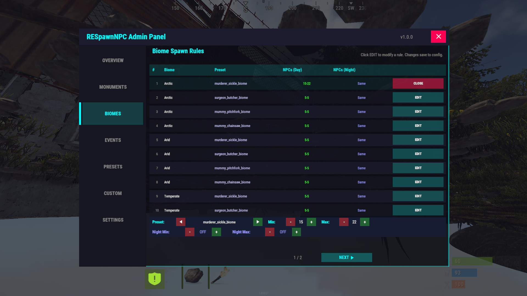Edit rule 10 Temperate surgeon_butcher_biome
The image size is (527, 296).
[418, 210]
